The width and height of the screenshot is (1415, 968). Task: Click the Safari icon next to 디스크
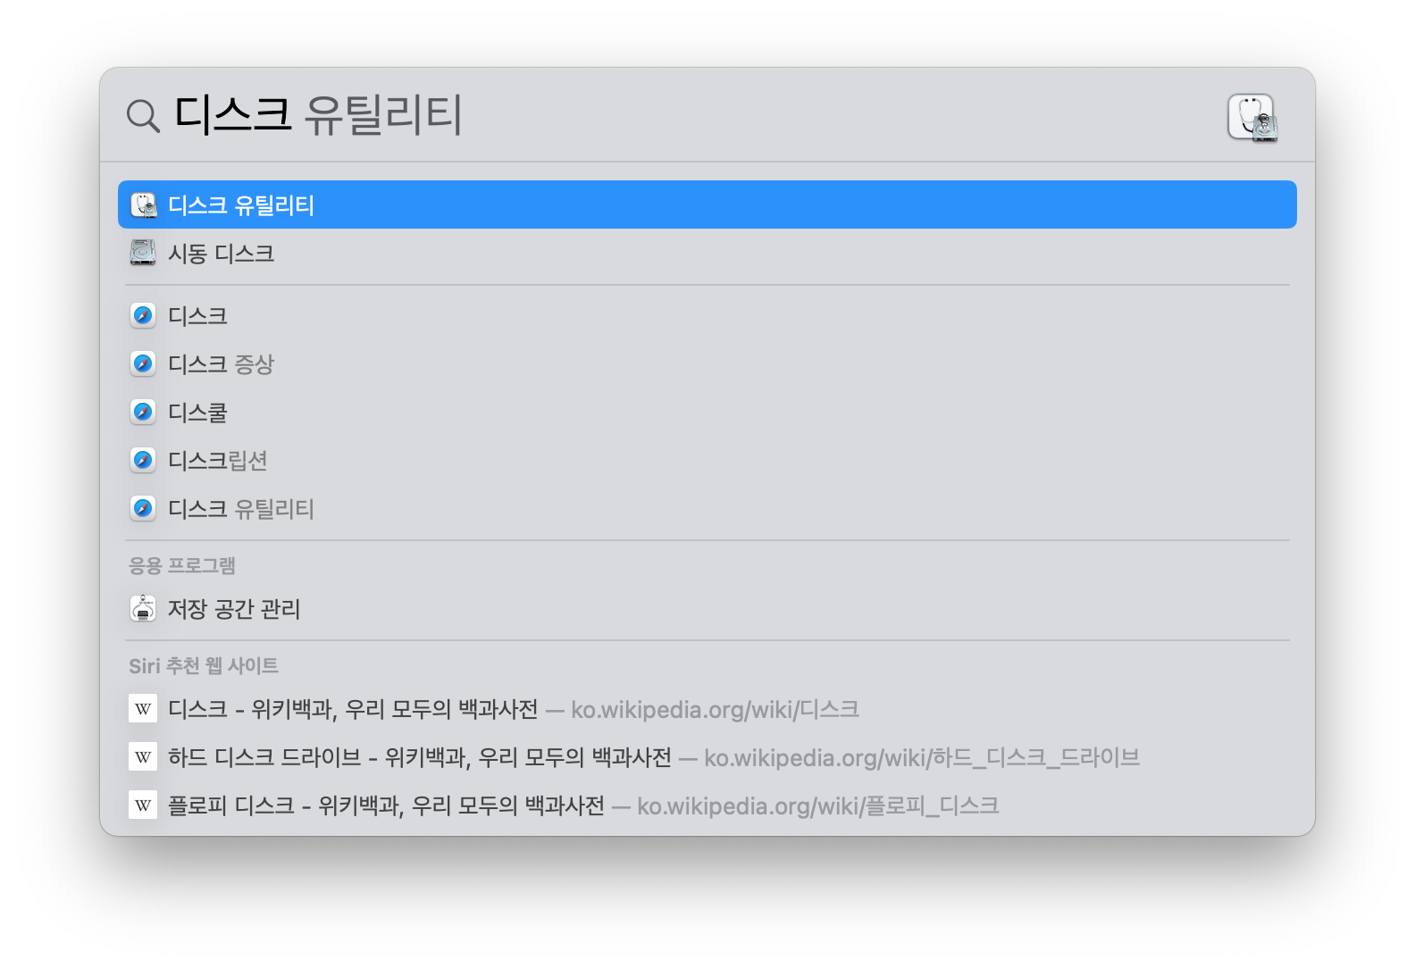point(143,316)
